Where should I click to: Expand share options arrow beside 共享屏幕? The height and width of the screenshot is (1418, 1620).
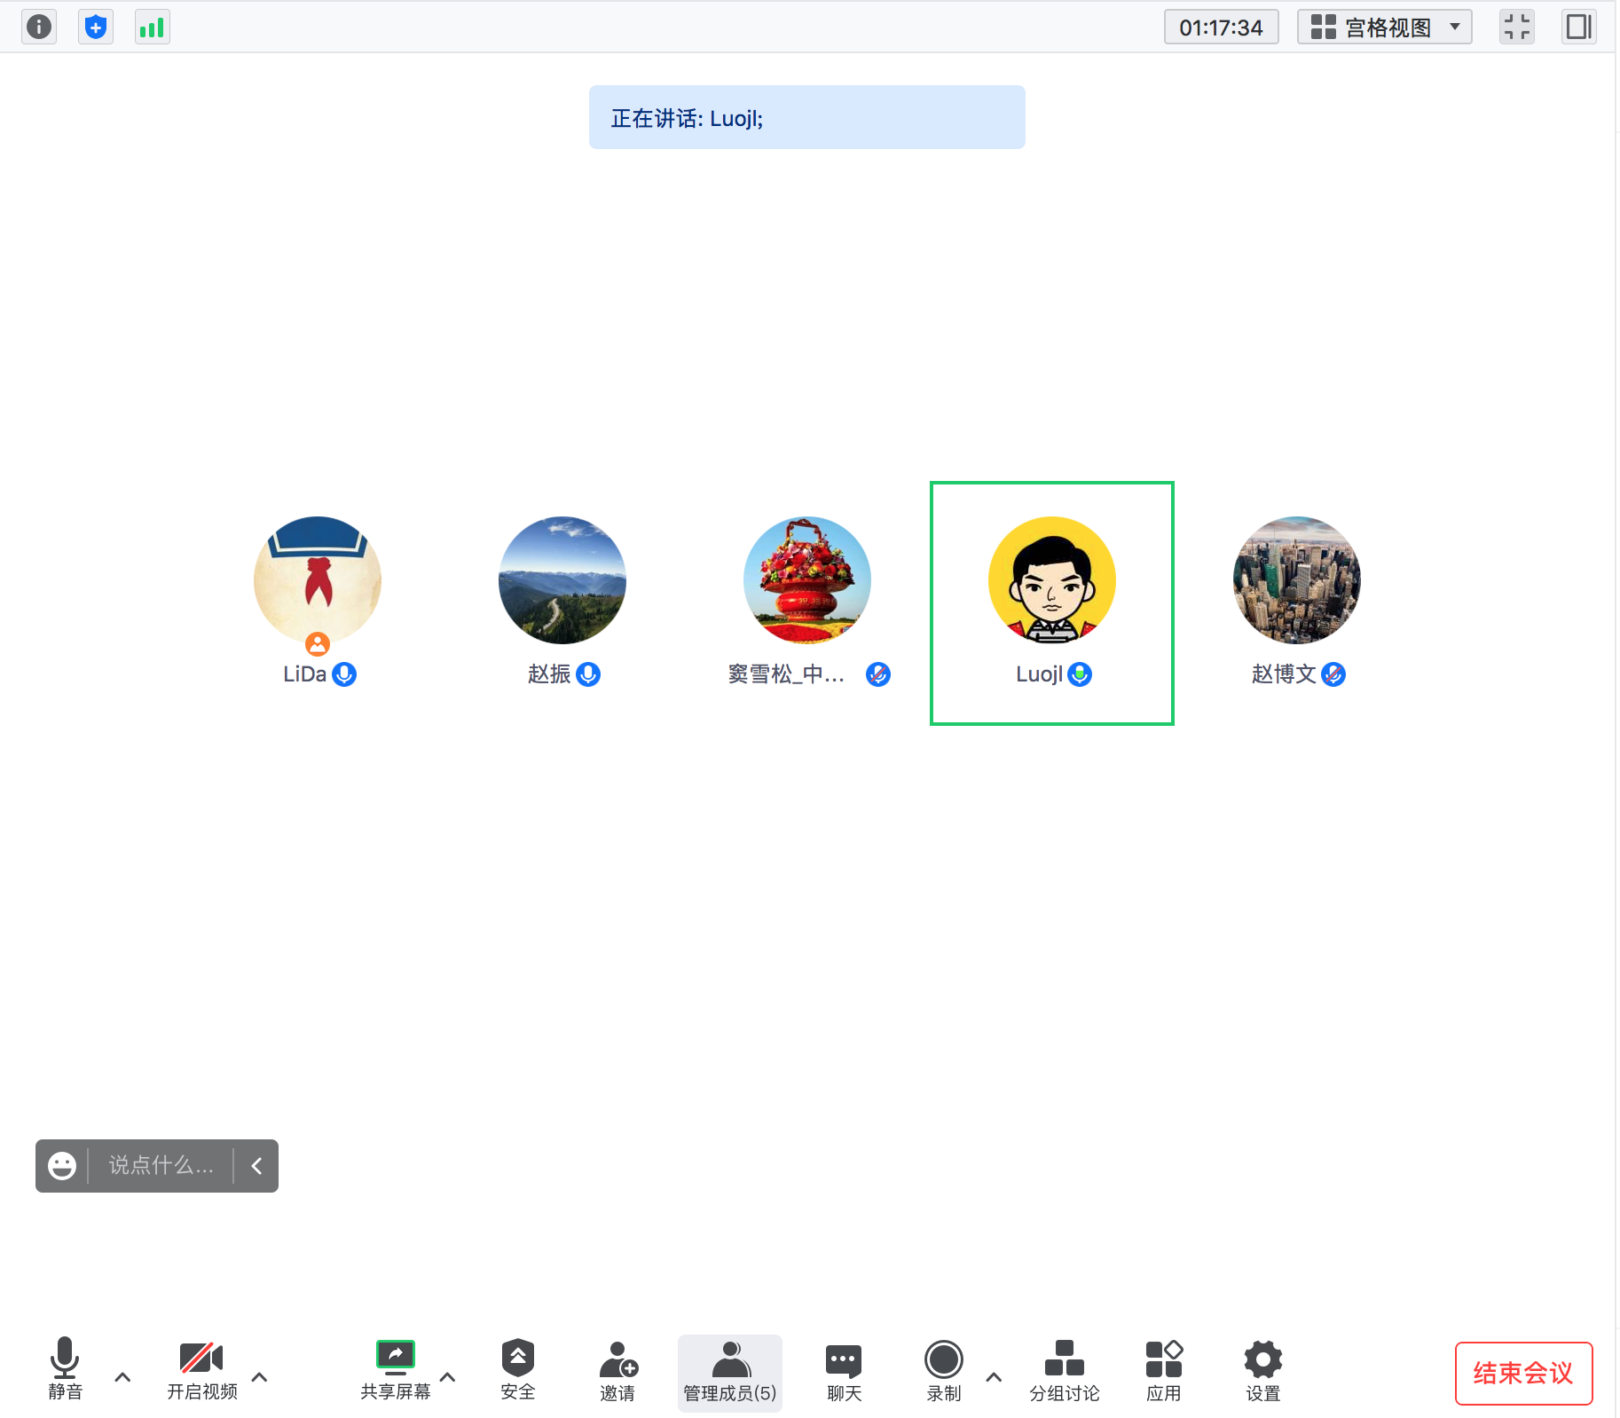448,1377
